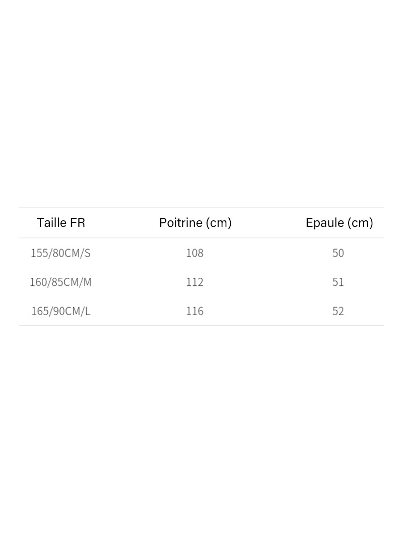Screen dimensions: 403x537
Task: Click the chest value 108
Action: pos(194,253)
